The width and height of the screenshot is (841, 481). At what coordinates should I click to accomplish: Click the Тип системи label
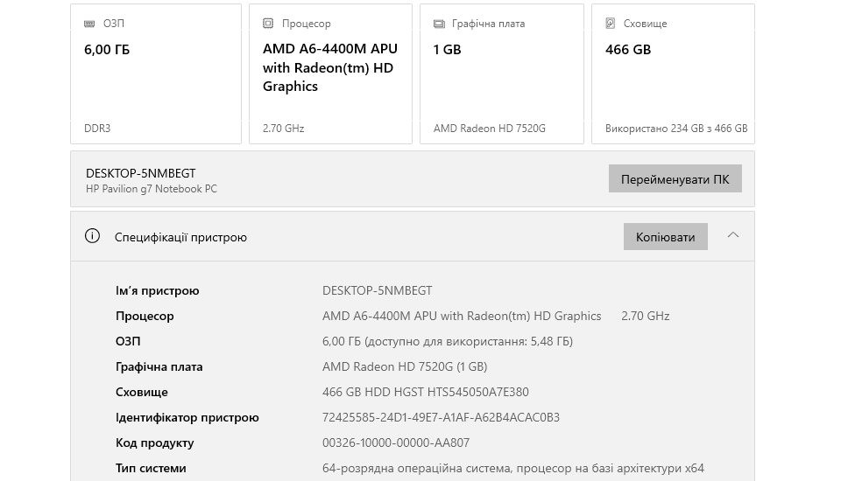pos(151,468)
